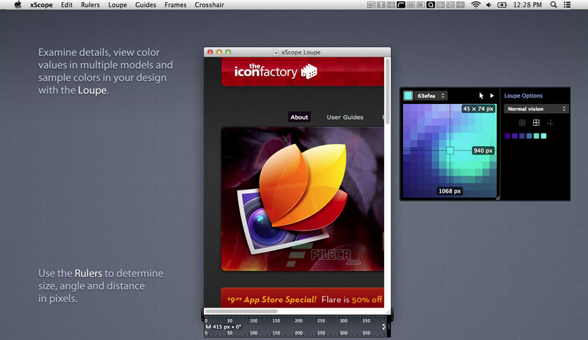Viewport: 588px width, 340px height.
Task: Pick the second purple history swatch
Action: click(515, 136)
